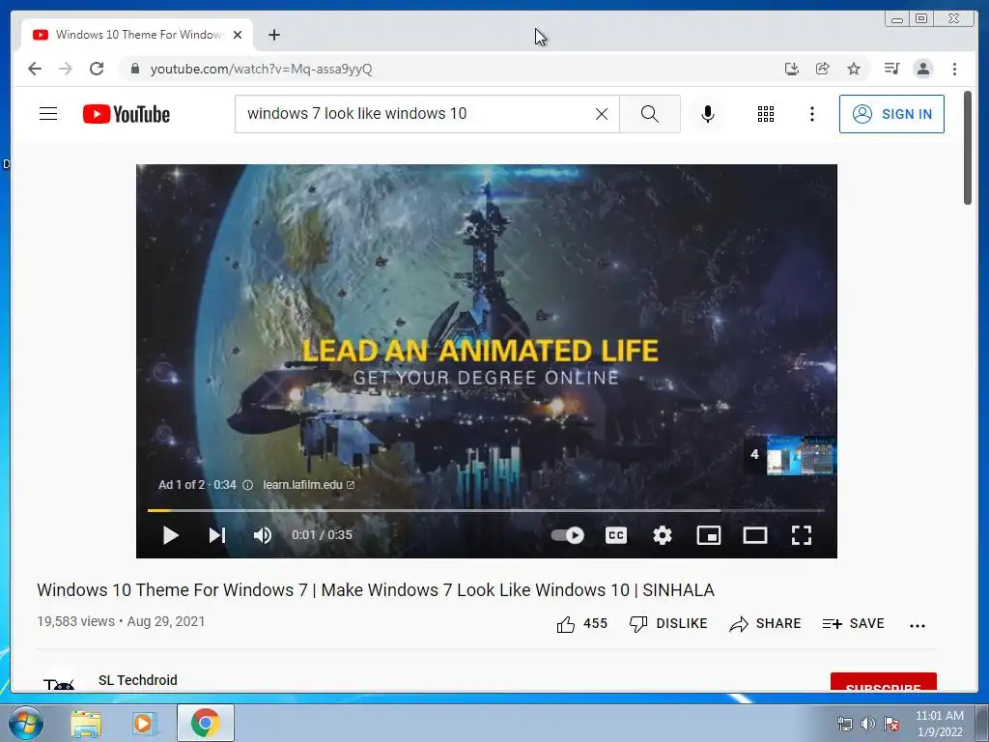Screen dimensions: 989x742
Task: Click the magnifying glass search button
Action: click(650, 114)
